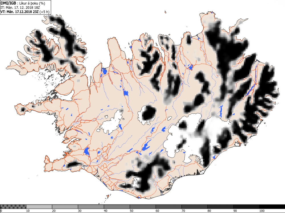Select the 70–80 dark gray scale segment

194,207
